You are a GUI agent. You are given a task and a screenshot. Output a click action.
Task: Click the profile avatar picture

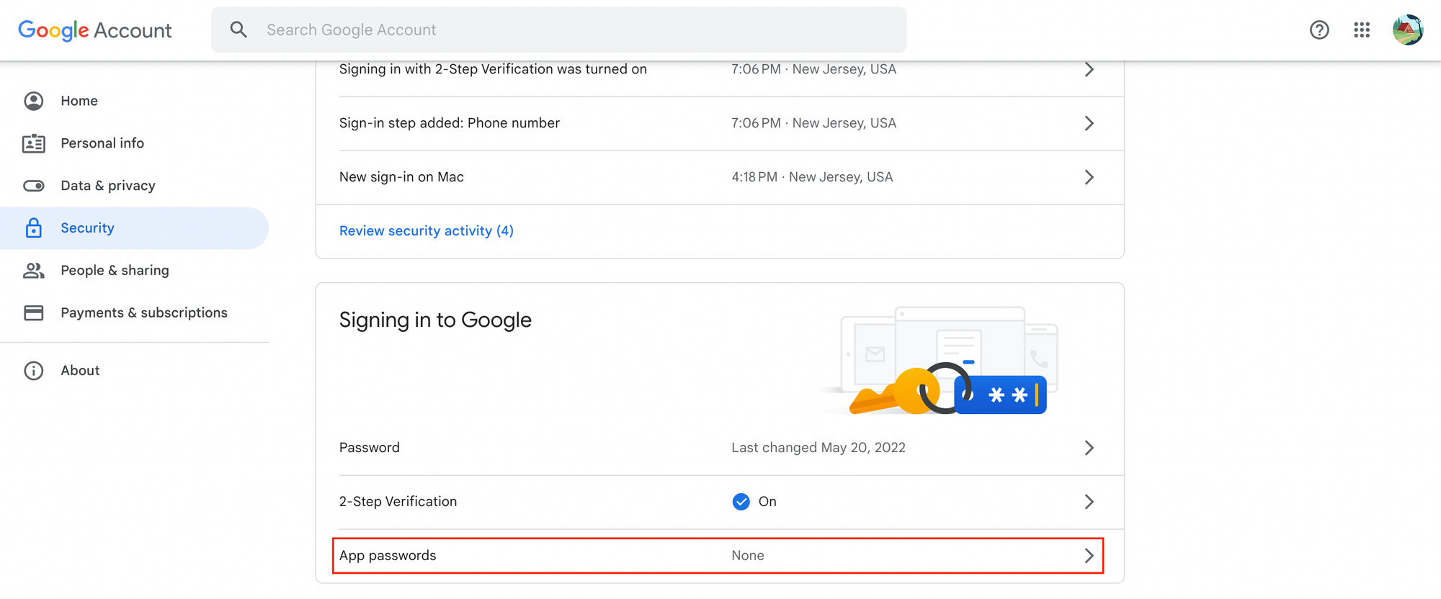point(1408,30)
